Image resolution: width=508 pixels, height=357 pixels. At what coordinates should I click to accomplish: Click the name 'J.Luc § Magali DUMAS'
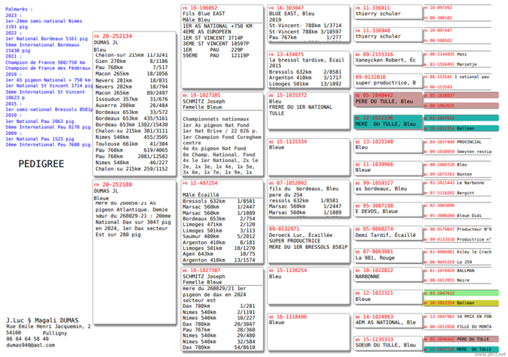[42, 320]
